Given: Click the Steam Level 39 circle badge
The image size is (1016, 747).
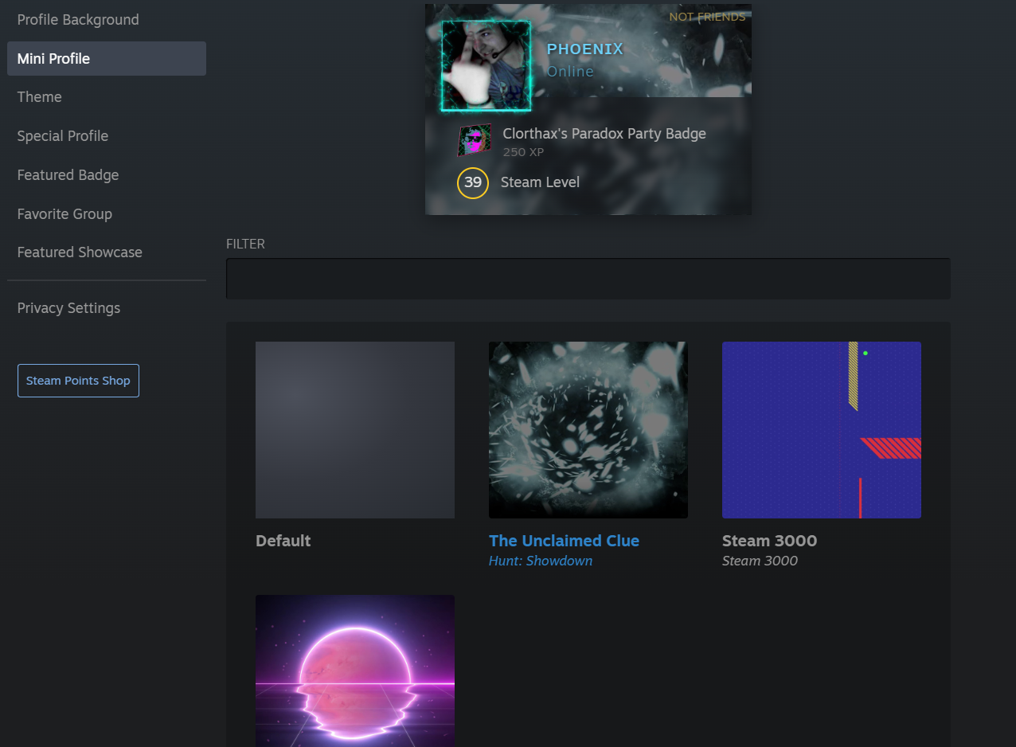Looking at the screenshot, I should pos(473,182).
